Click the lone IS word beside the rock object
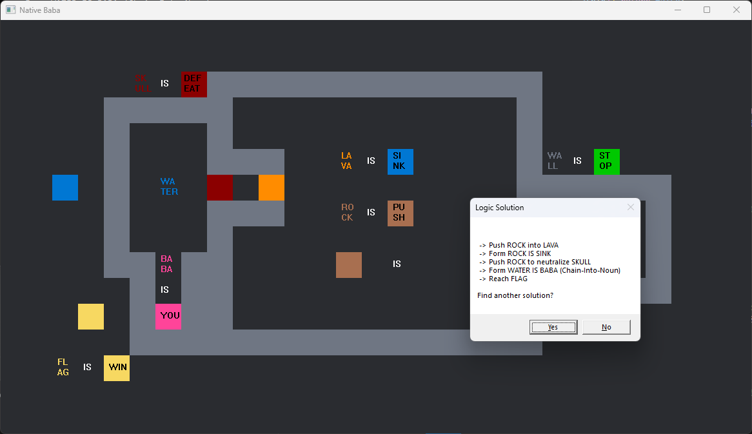 (x=397, y=264)
